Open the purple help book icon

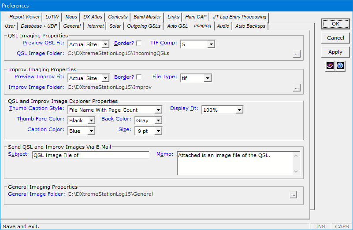click(x=330, y=66)
